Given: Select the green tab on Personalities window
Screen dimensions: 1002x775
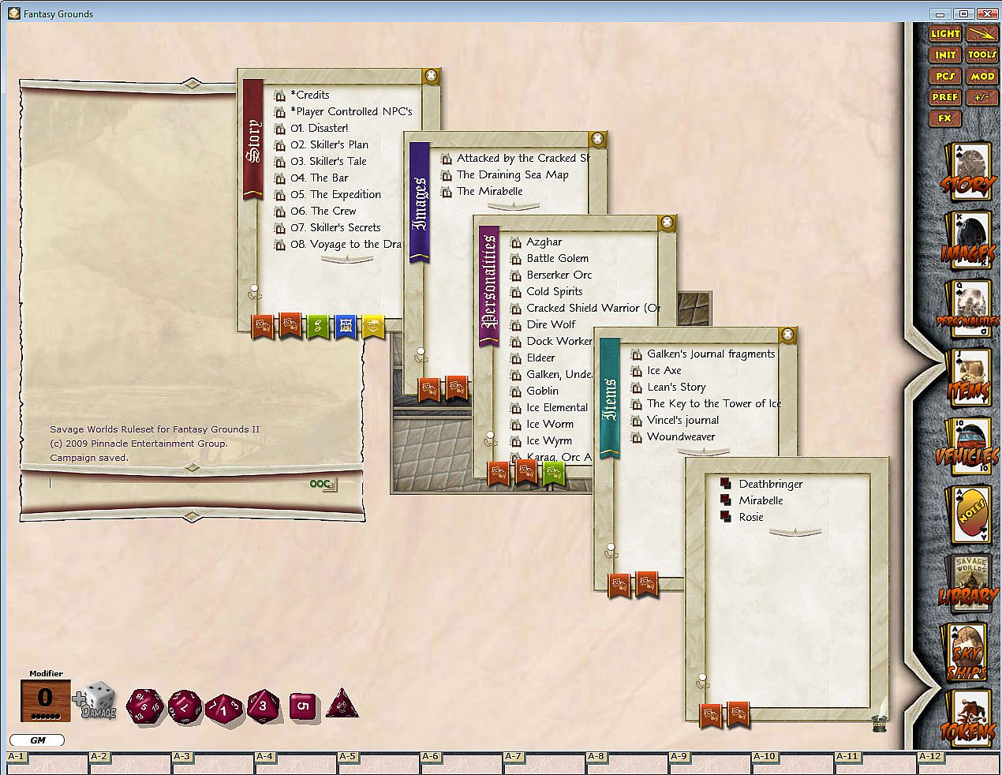Looking at the screenshot, I should (x=553, y=473).
